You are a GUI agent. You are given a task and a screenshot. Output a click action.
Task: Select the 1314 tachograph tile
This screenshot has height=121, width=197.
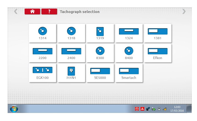click(x=42, y=33)
